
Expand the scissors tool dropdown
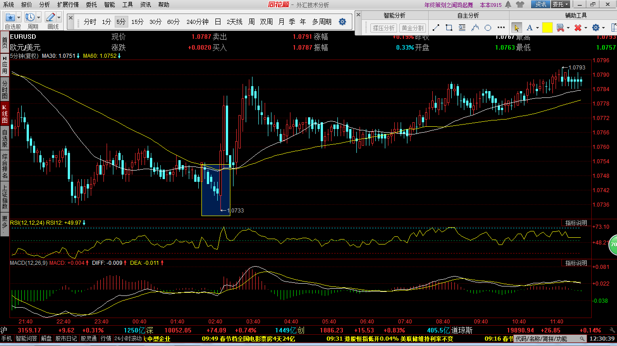tap(568, 28)
